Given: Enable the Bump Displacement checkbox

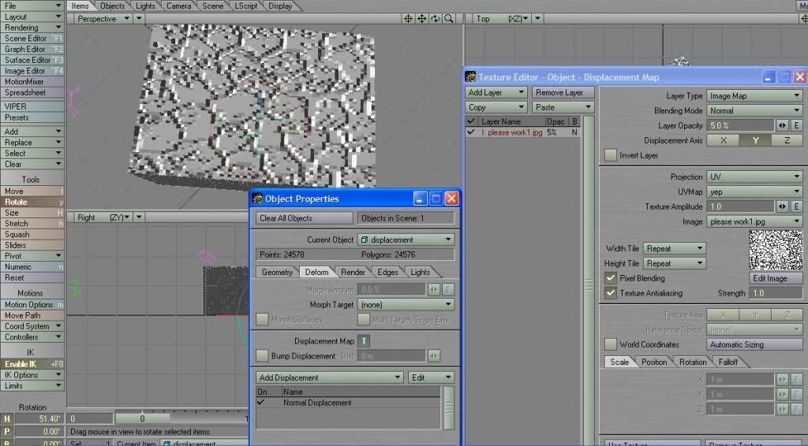Looking at the screenshot, I should click(x=262, y=356).
